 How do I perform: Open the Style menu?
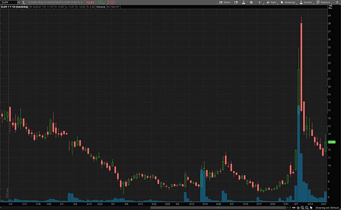pyautogui.click(x=271, y=2)
